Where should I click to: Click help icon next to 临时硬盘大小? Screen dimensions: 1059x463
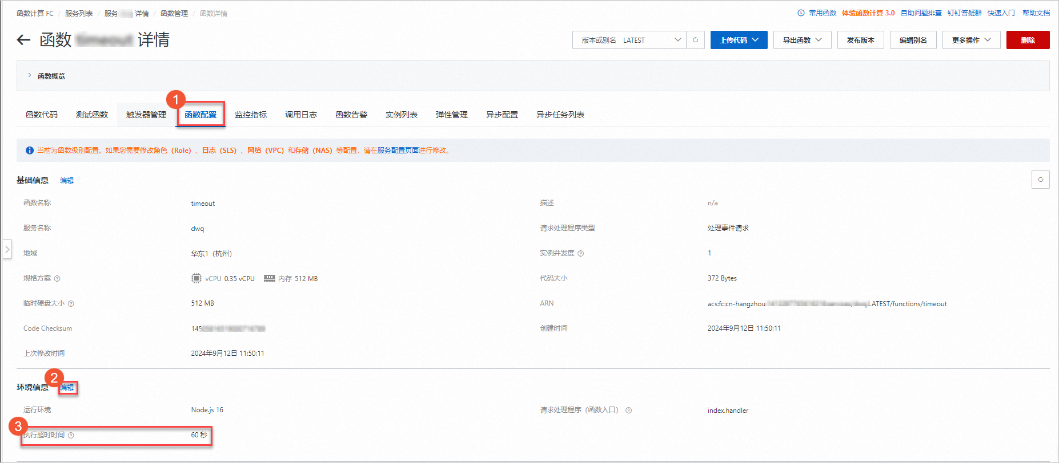tap(71, 304)
